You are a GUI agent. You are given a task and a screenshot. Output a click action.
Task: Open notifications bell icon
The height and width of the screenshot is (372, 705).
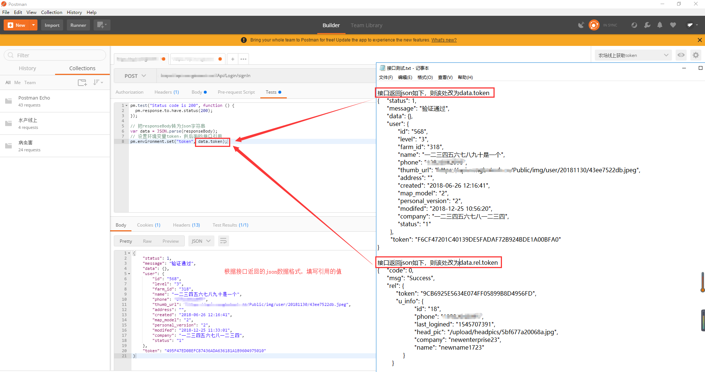point(660,25)
